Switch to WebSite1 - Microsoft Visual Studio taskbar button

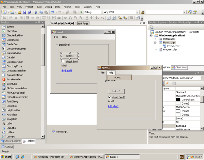(x=50, y=157)
